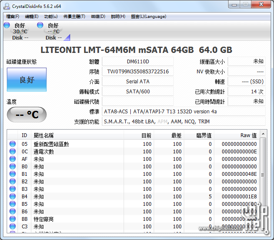Image resolution: width=274 pixels, height=240 pixels.
Task: Click the attribute list scrollbar thumb
Action: 263,175
